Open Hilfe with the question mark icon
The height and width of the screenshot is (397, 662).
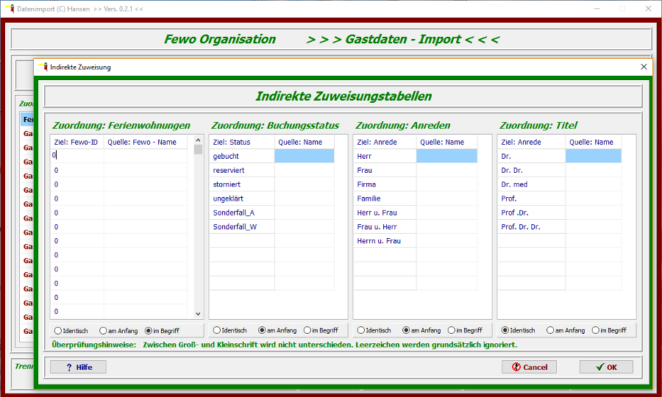tap(78, 367)
